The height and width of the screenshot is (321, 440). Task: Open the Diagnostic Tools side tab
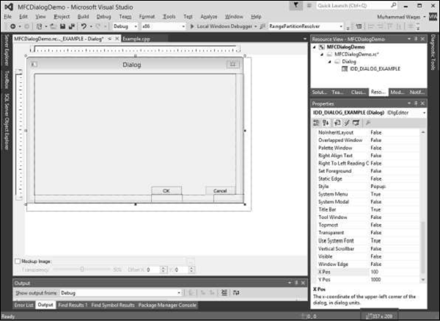433,52
